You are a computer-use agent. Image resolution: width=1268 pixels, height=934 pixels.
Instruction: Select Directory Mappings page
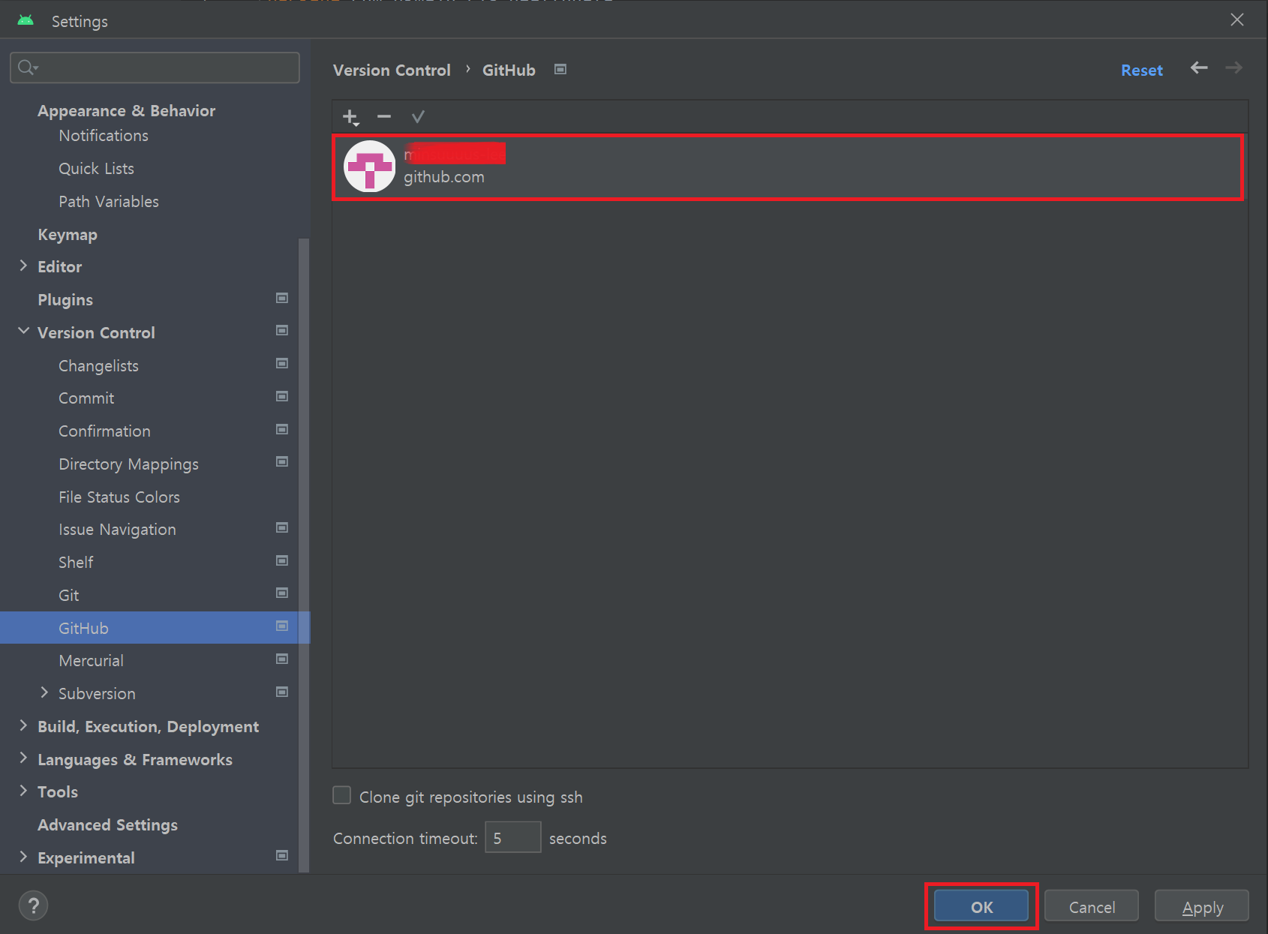(128, 464)
